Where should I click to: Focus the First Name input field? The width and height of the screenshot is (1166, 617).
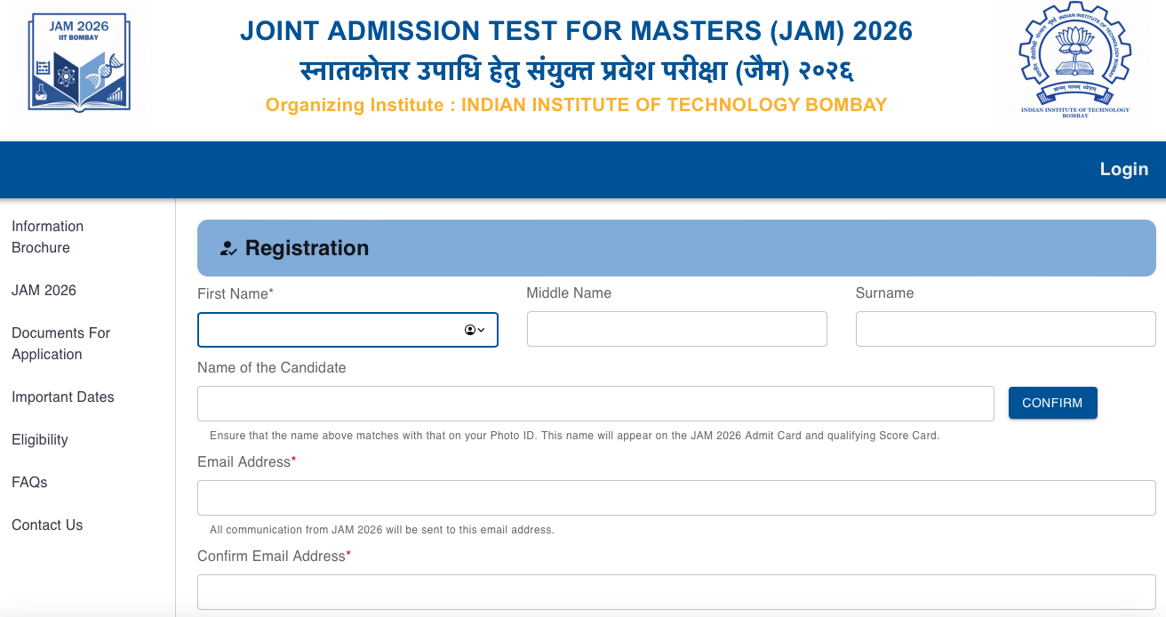tap(329, 330)
